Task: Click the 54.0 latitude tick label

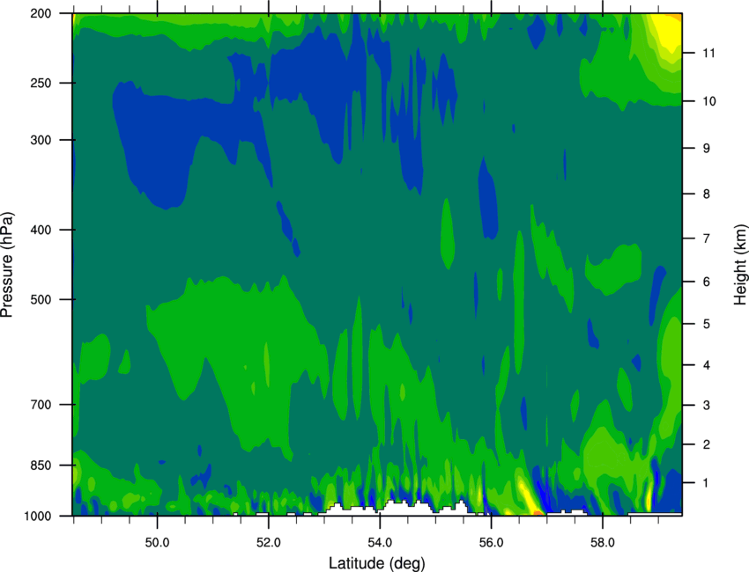Action: click(380, 543)
